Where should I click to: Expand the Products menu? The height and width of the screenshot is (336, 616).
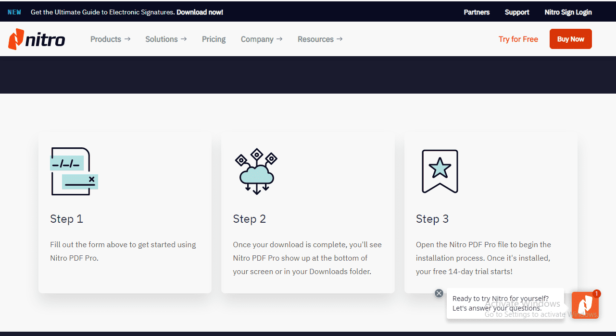[x=110, y=39]
